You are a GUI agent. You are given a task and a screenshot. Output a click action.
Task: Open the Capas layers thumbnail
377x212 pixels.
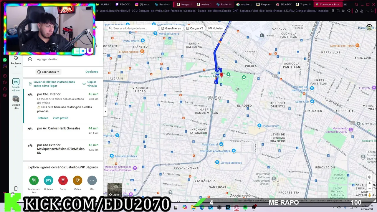pyautogui.click(x=115, y=190)
